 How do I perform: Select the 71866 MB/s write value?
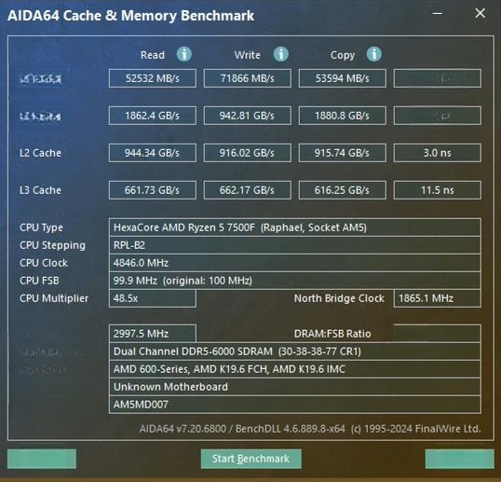tap(248, 78)
